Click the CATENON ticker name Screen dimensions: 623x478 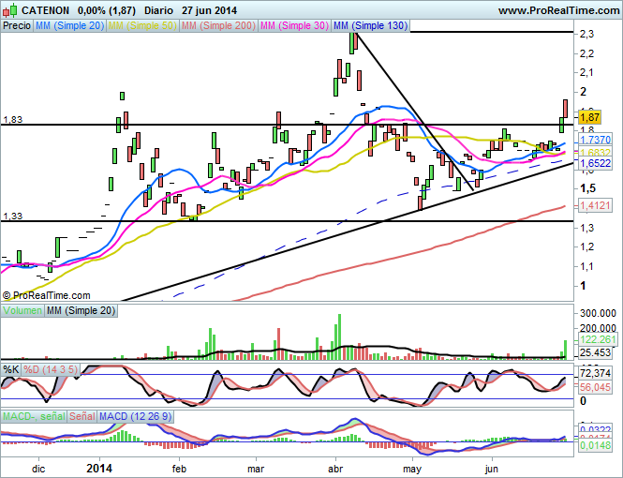pos(45,10)
